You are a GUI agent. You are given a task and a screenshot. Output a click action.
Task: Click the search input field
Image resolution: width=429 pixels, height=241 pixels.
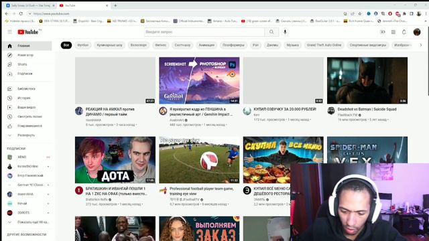point(204,32)
